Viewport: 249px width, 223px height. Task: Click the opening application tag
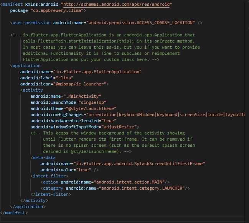25,66
